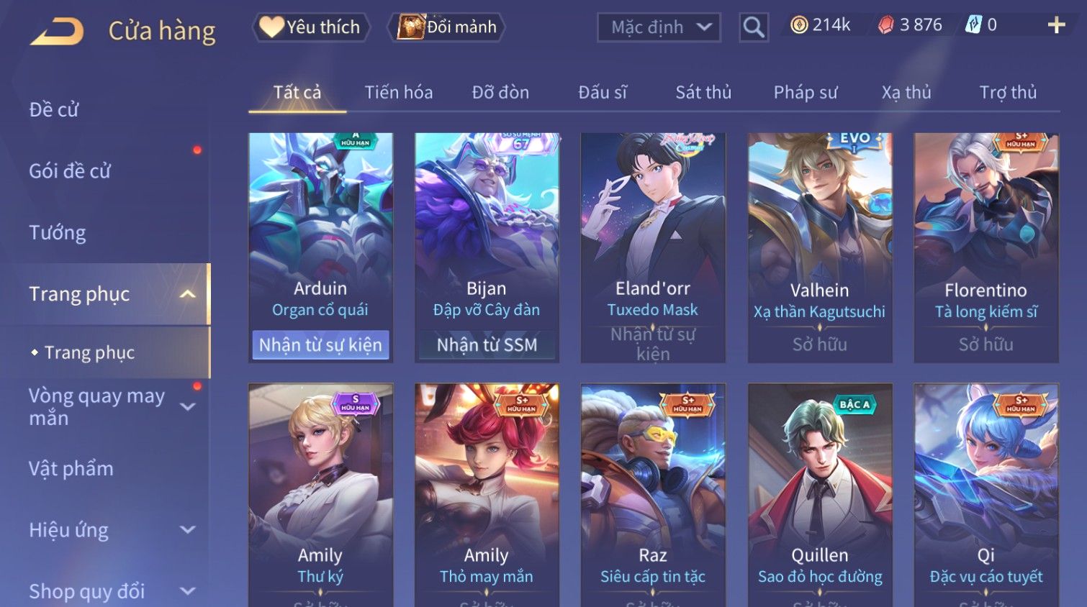Open the Mặc định sort dropdown

coord(659,27)
